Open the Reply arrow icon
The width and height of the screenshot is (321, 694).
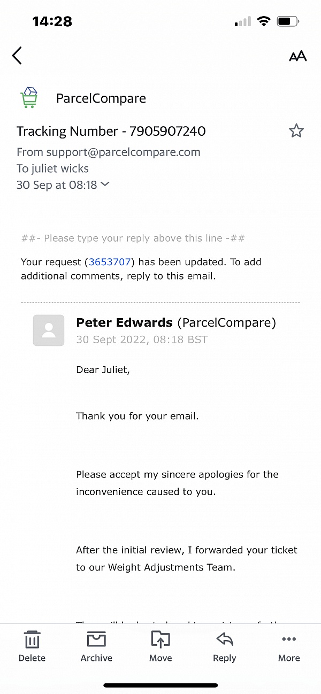pos(224,639)
